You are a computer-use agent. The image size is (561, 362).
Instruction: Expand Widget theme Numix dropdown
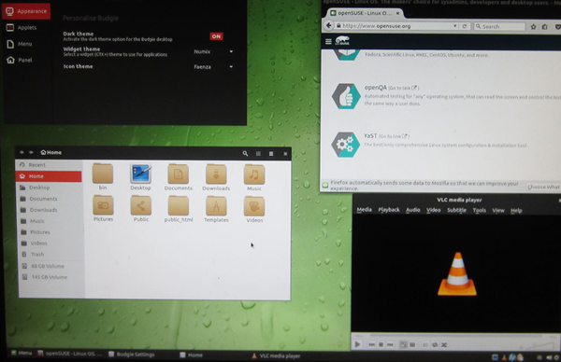point(213,51)
